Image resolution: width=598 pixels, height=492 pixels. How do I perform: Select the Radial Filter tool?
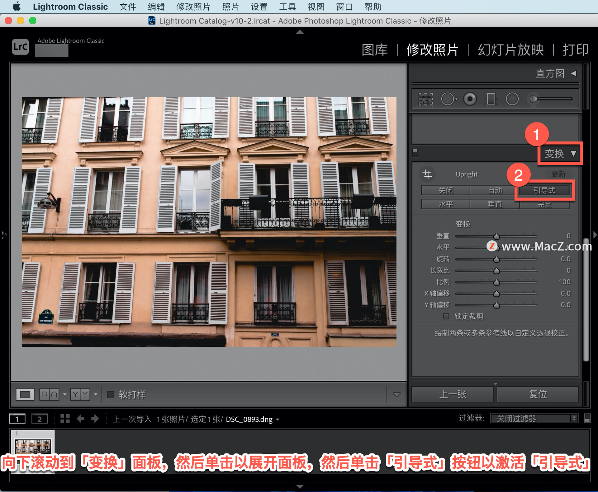click(512, 99)
